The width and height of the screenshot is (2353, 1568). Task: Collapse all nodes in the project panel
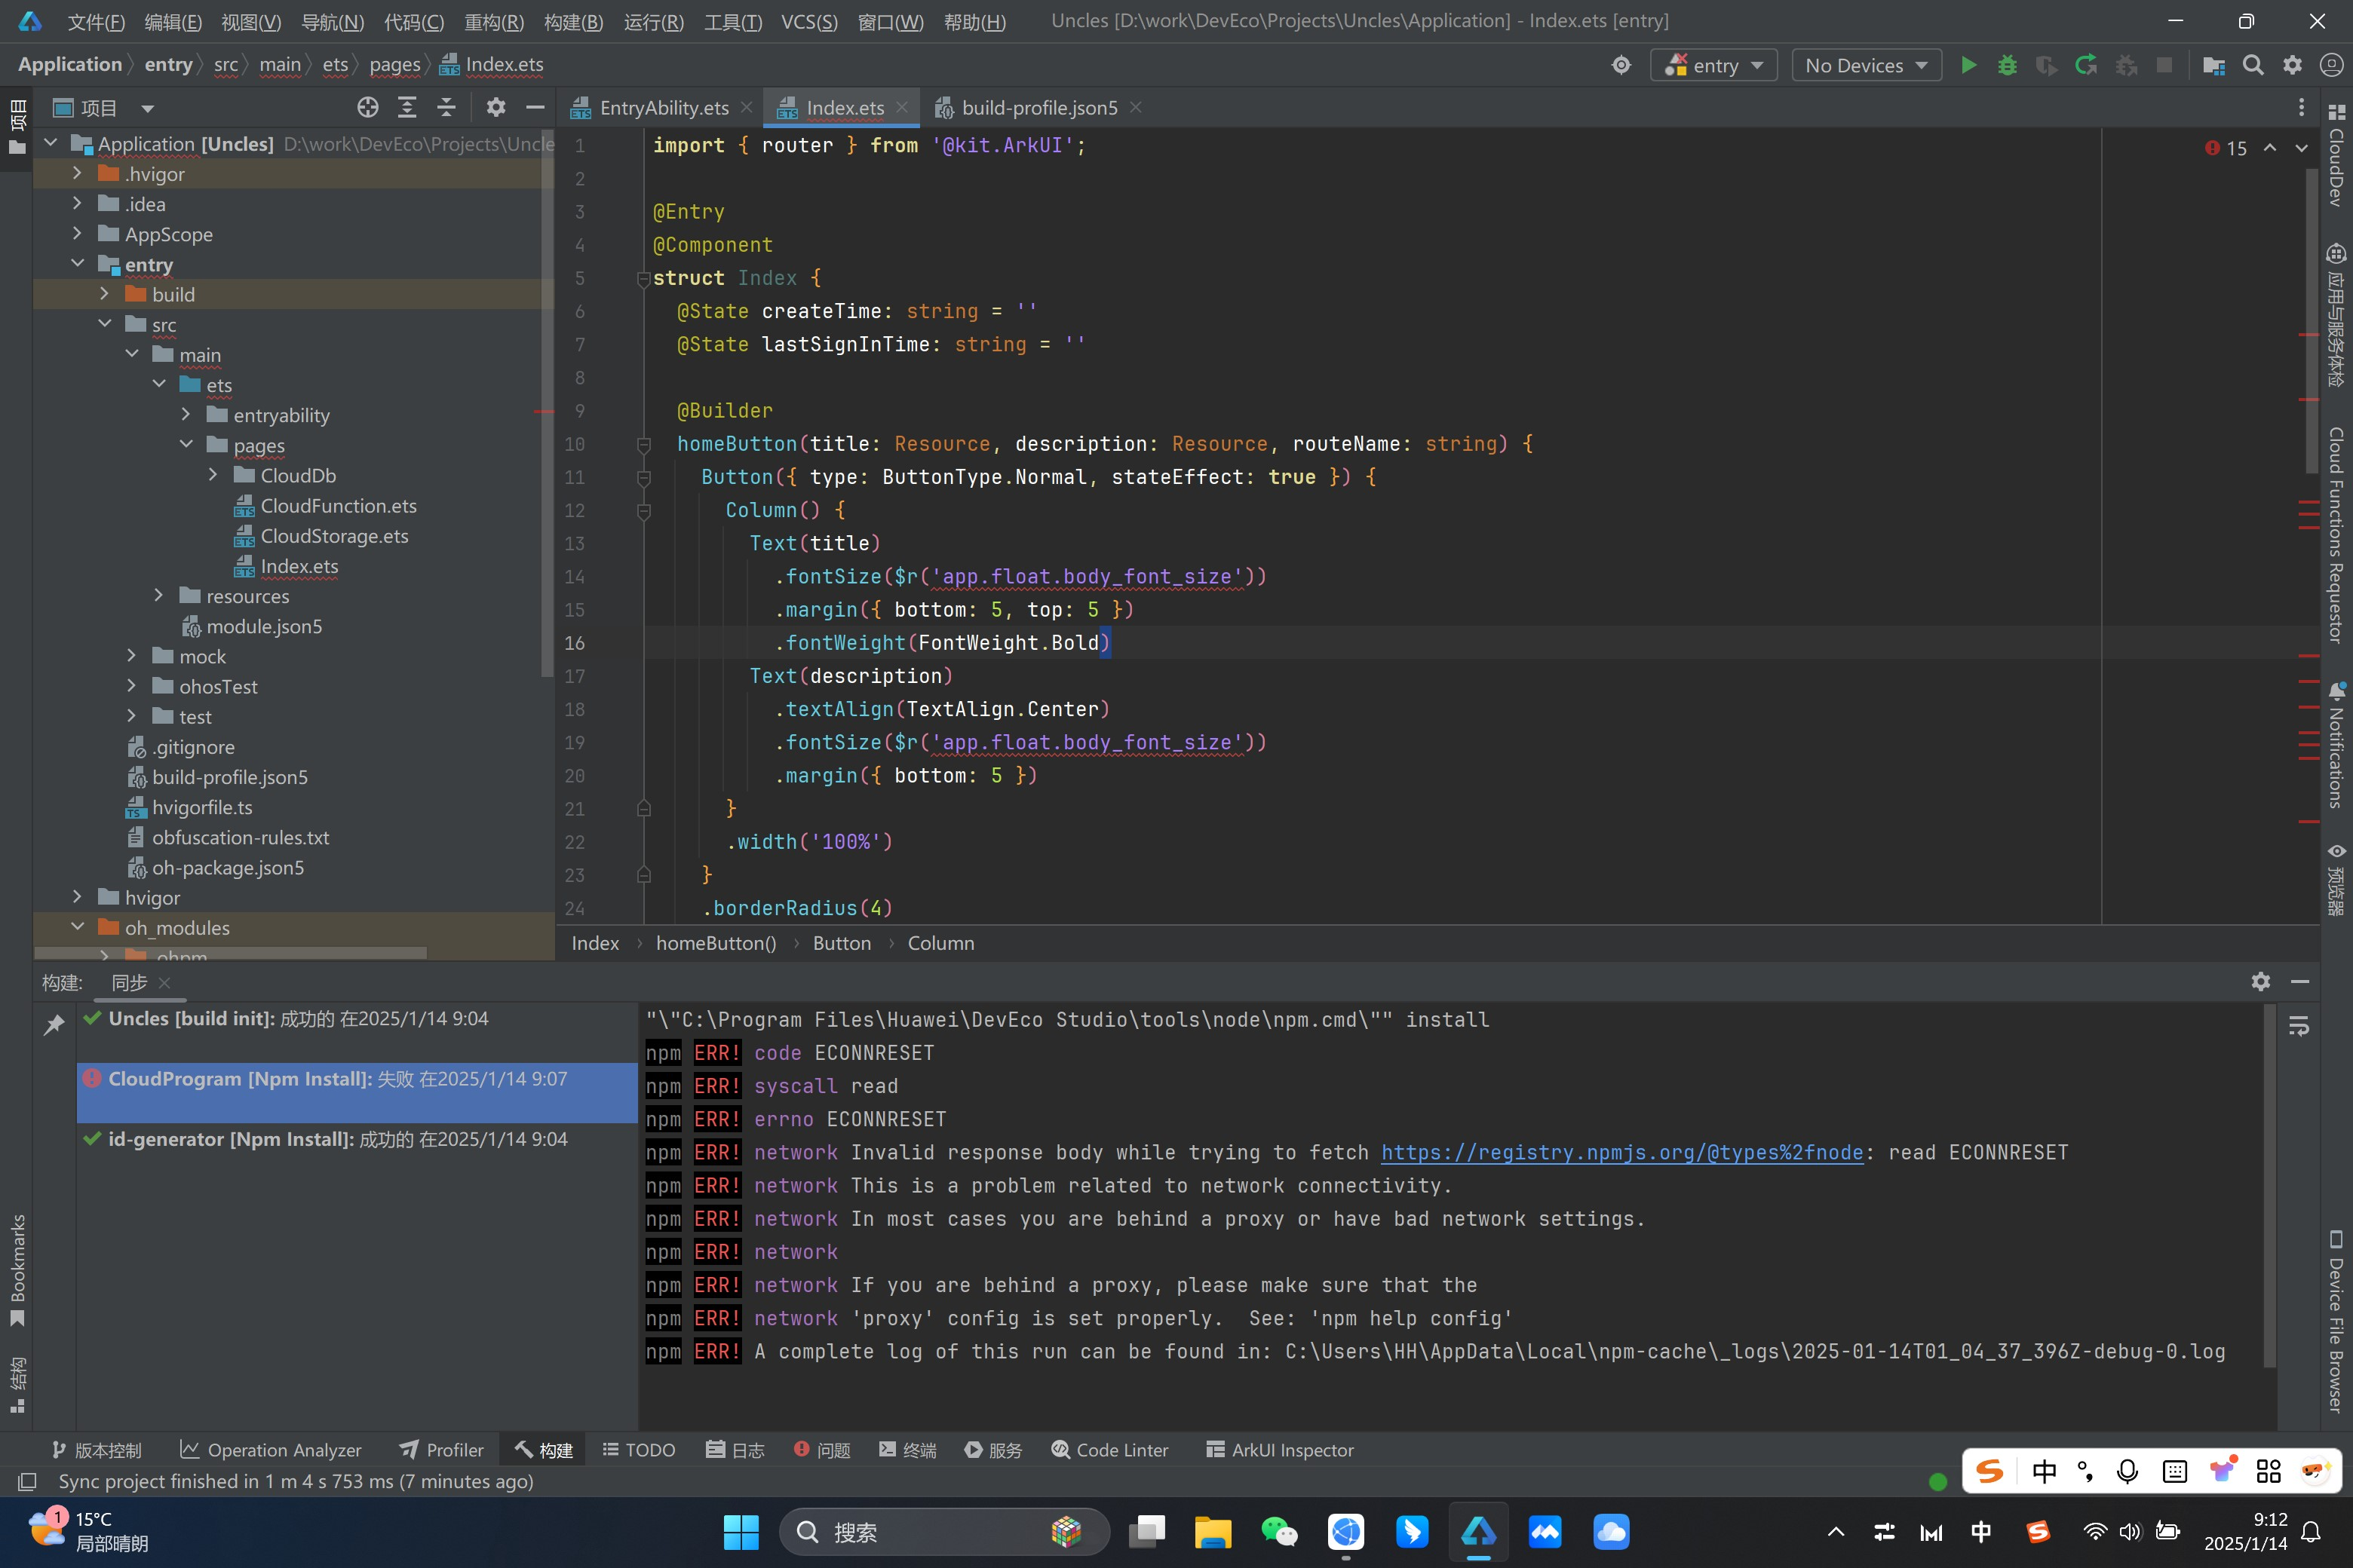coord(446,107)
